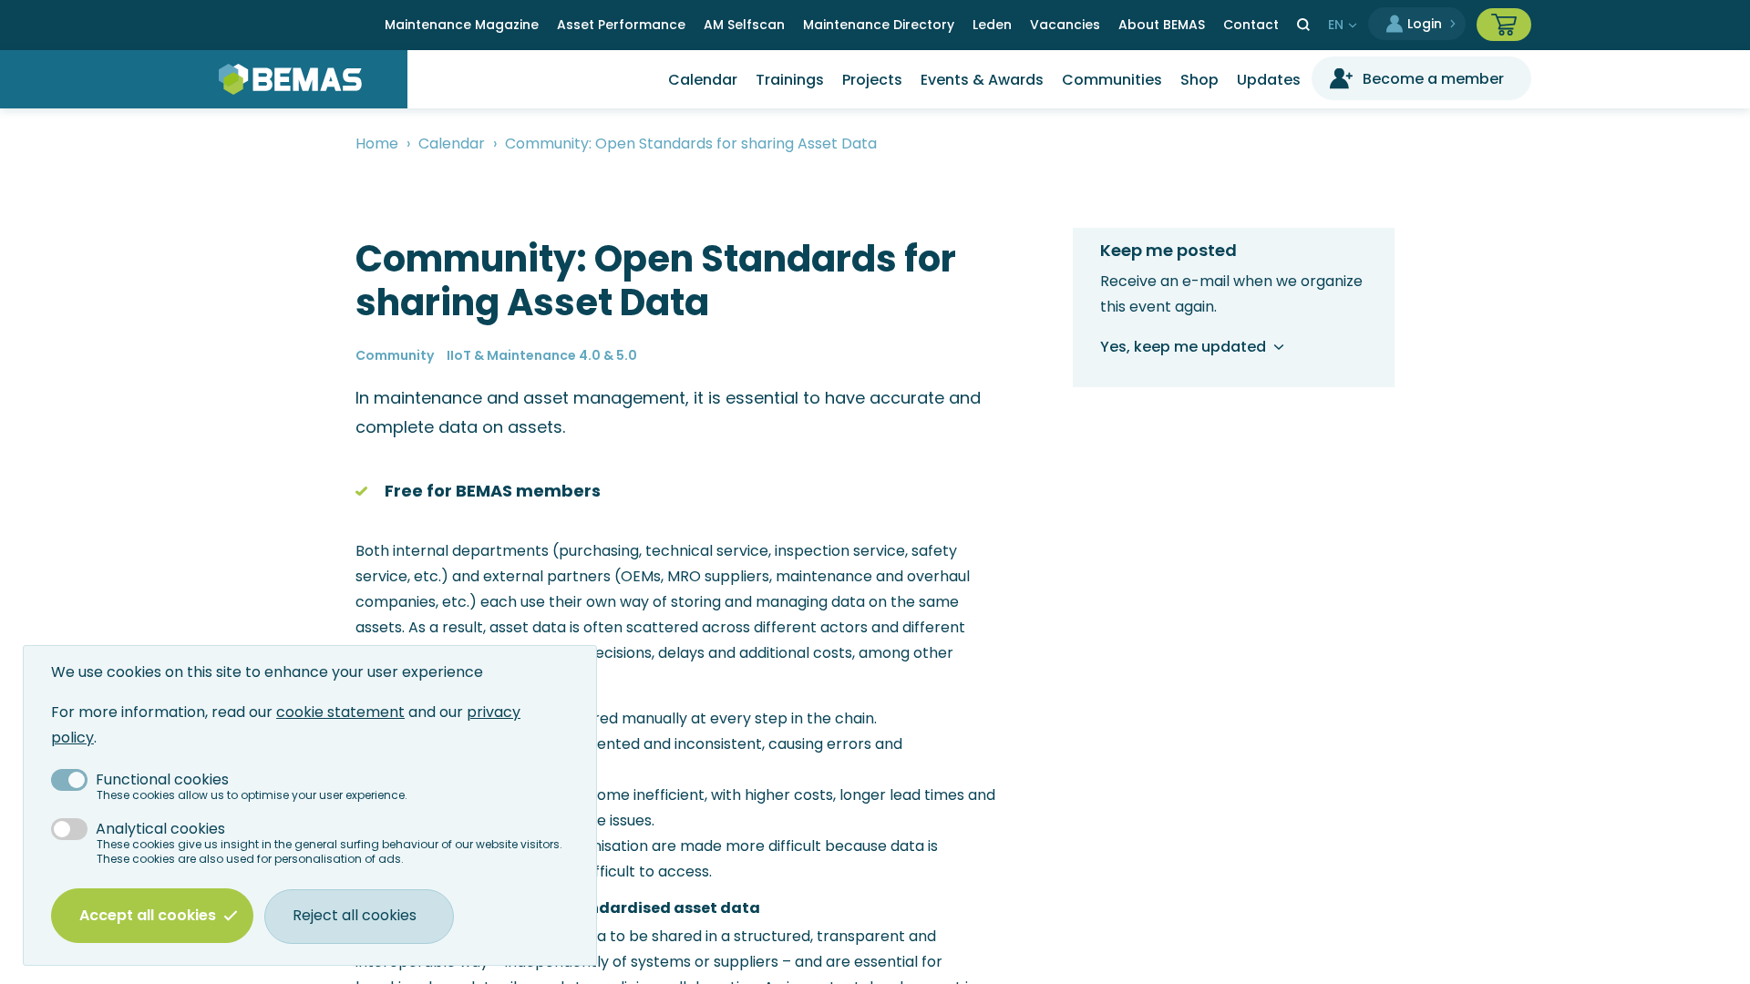The image size is (1750, 984).
Task: Click the page title heading
Action: pyautogui.click(x=655, y=281)
